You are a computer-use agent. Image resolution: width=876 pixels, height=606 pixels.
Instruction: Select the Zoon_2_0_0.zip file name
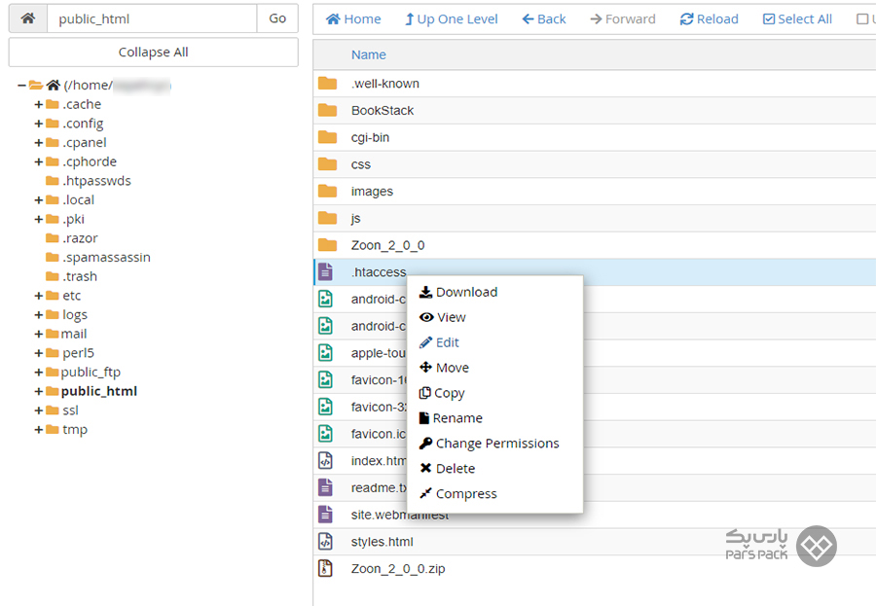tap(398, 569)
